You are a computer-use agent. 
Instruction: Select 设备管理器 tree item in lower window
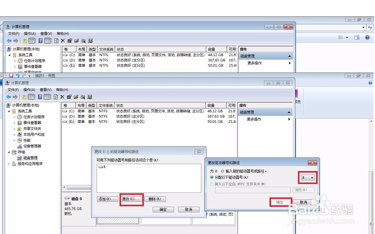pyautogui.click(x=29, y=146)
